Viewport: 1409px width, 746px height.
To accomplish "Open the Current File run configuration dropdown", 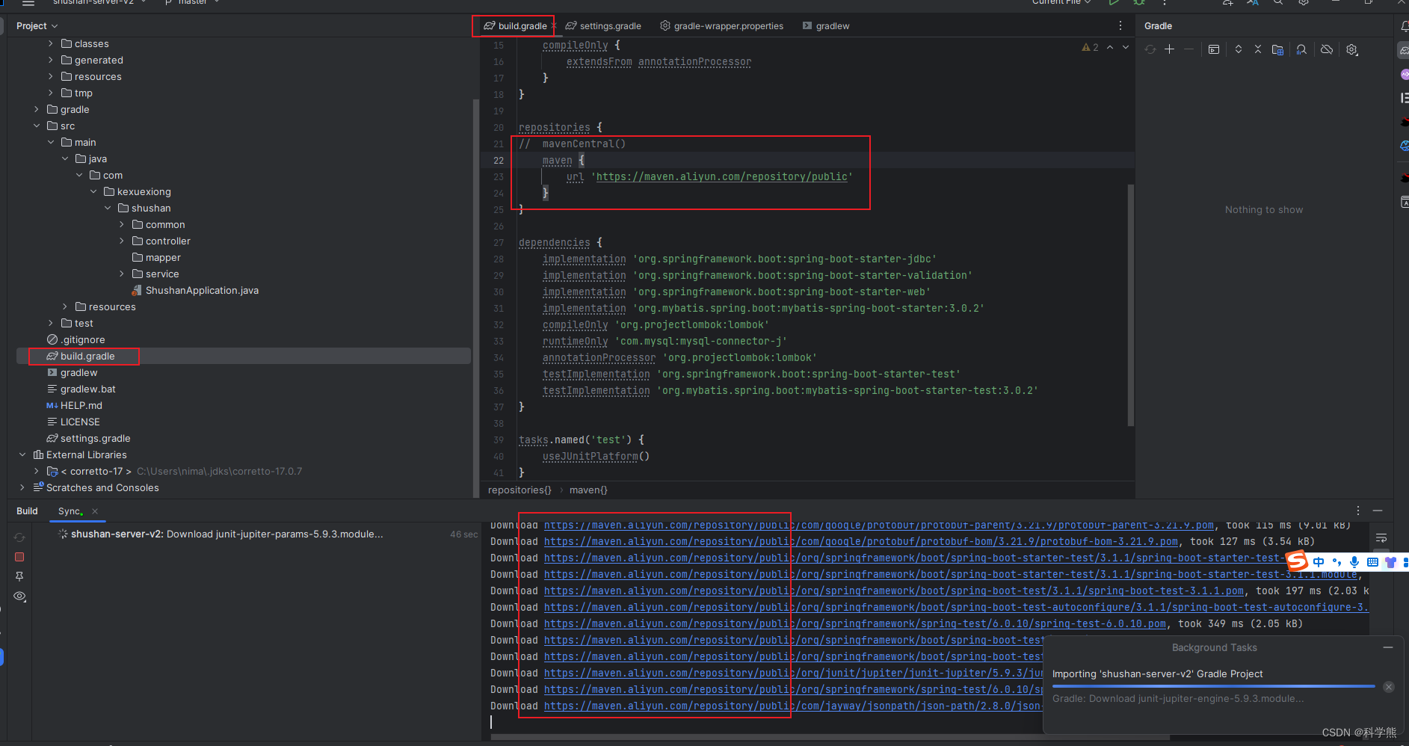I will point(1061,2).
